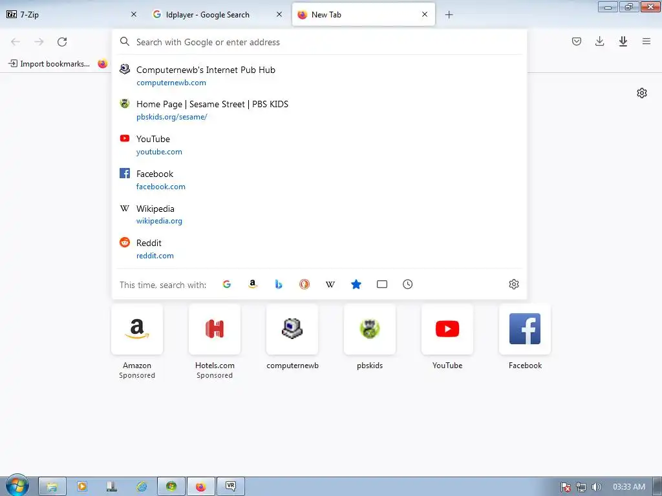The width and height of the screenshot is (662, 496).
Task: Open new tab page personalize gear
Action: pyautogui.click(x=642, y=93)
